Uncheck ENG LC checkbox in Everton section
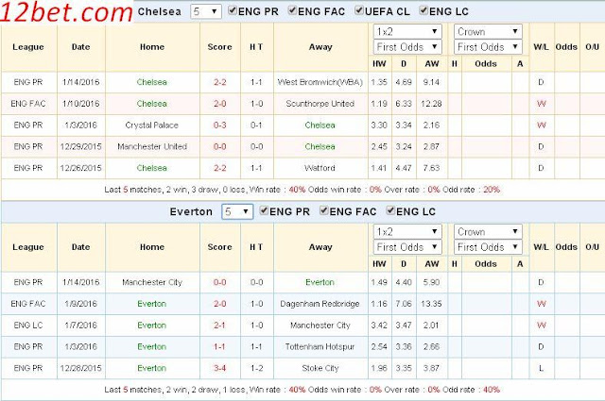Viewport: 605px width, 401px height. (x=390, y=210)
